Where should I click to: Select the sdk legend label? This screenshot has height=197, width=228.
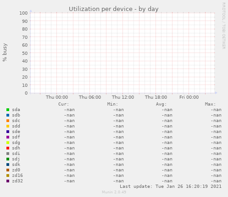[x=16, y=165]
